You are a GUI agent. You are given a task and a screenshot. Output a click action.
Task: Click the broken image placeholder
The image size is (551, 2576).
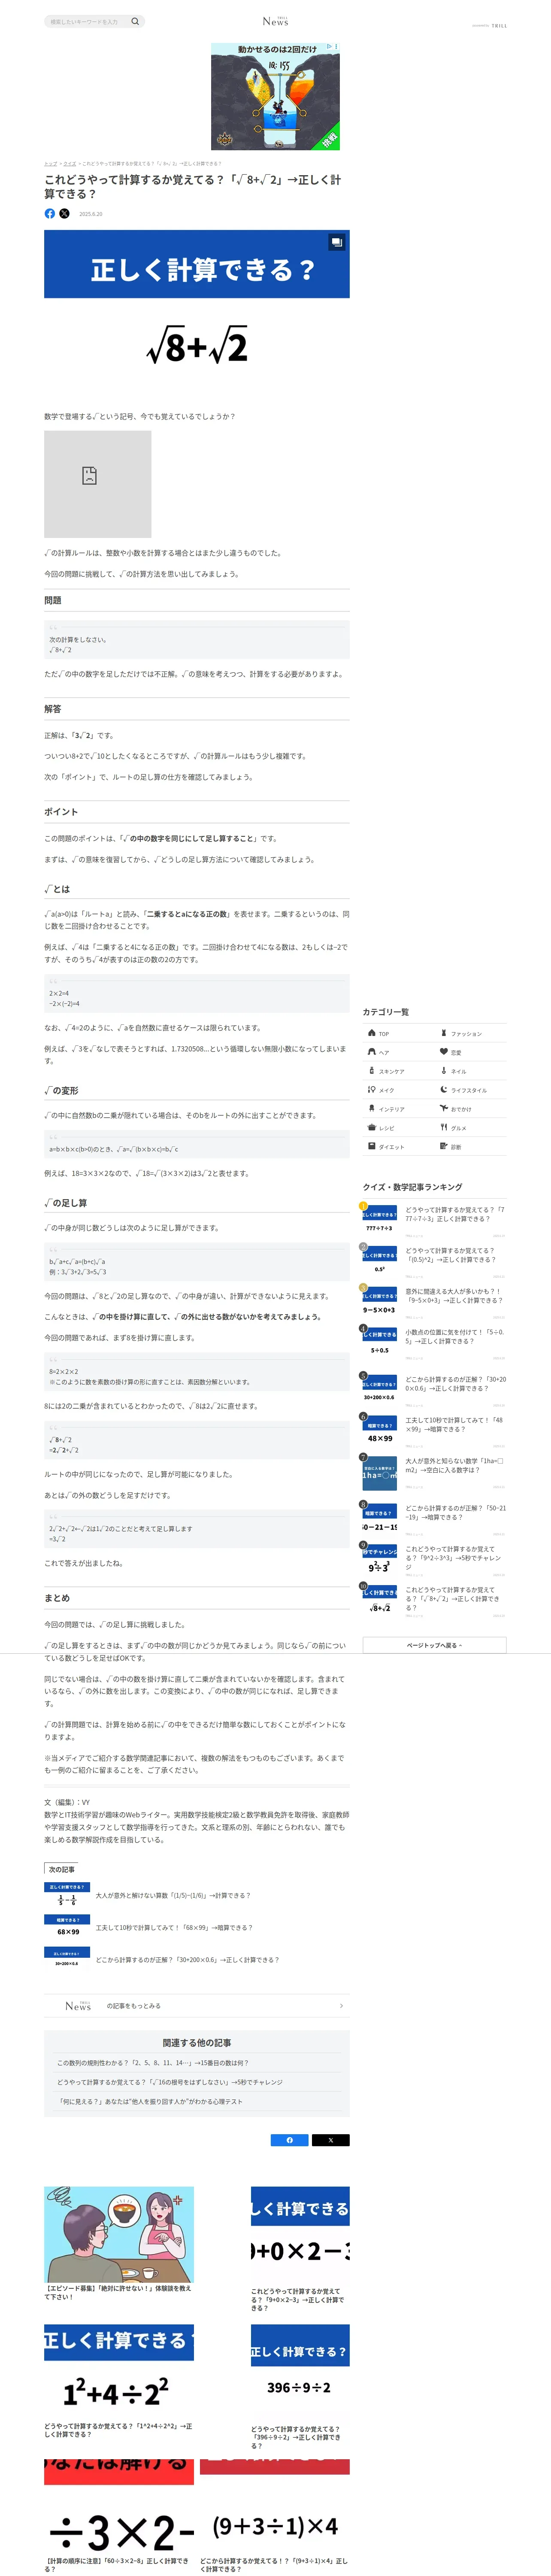point(97,484)
